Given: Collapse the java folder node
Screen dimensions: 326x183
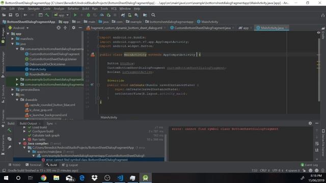Looking at the screenshot, I should point(12,44).
